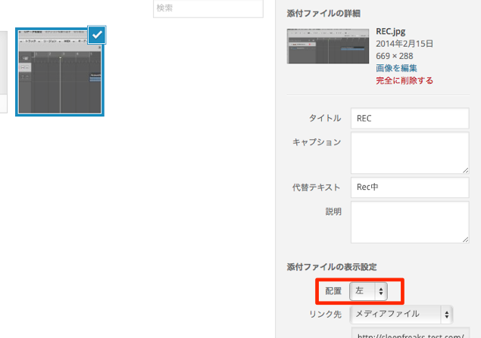Click the 2014年2月15日 date text
This screenshot has height=338, width=481.
pyautogui.click(x=404, y=44)
